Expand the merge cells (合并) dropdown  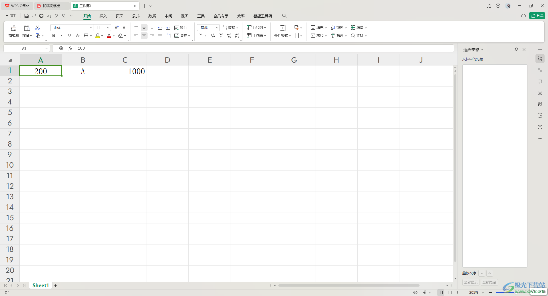[189, 36]
